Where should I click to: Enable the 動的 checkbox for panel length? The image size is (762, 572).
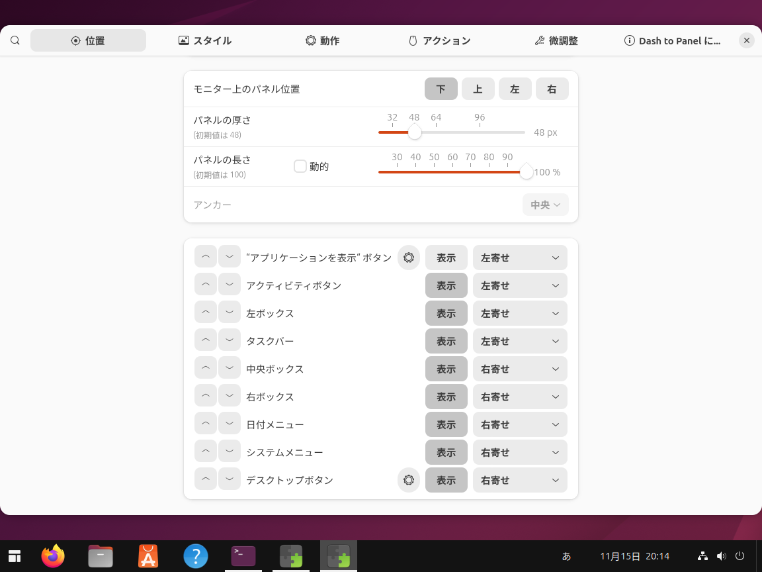tap(300, 166)
